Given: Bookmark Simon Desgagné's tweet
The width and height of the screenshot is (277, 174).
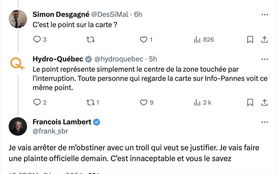Looking at the screenshot, I should 250,39.
